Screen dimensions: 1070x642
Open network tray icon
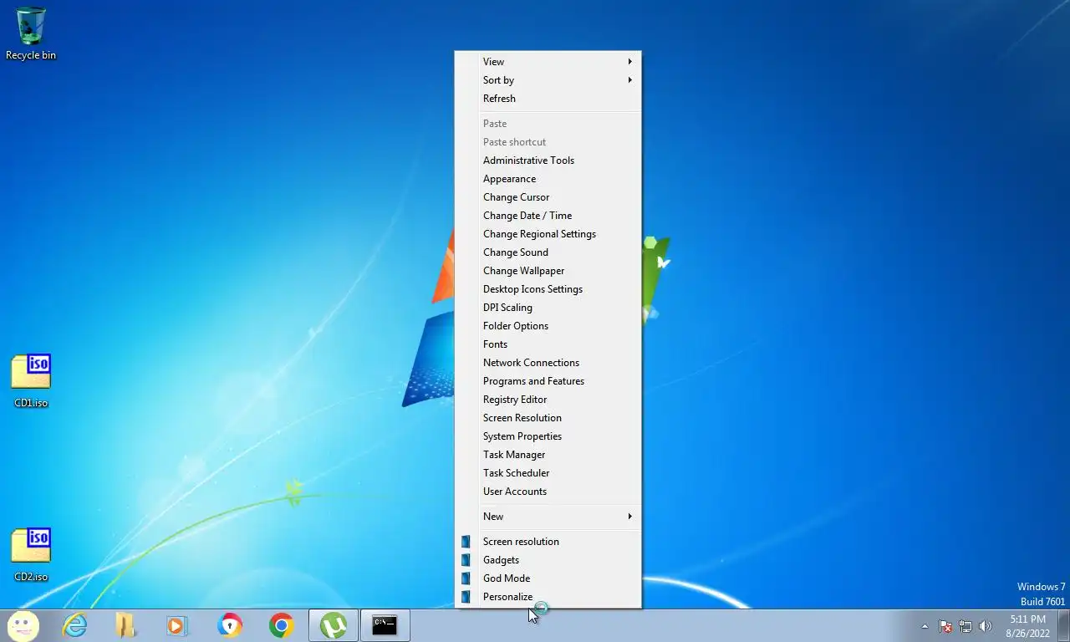(x=966, y=626)
